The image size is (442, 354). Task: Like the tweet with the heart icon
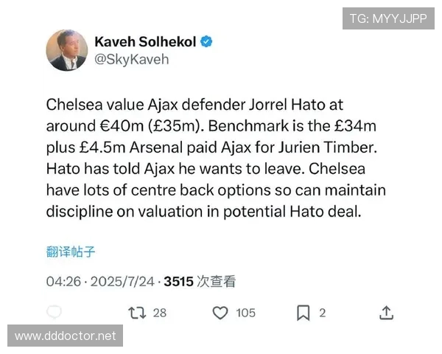pyautogui.click(x=220, y=313)
